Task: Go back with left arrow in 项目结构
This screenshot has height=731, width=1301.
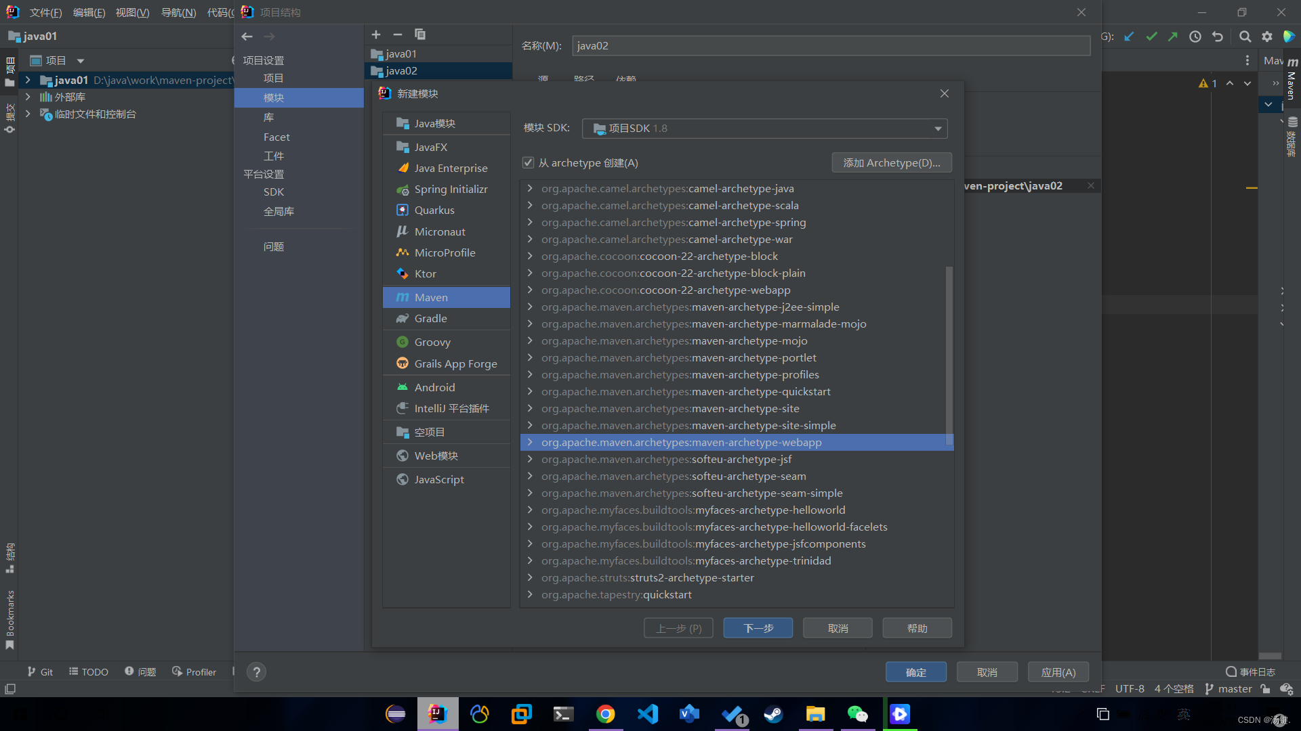Action: point(247,37)
